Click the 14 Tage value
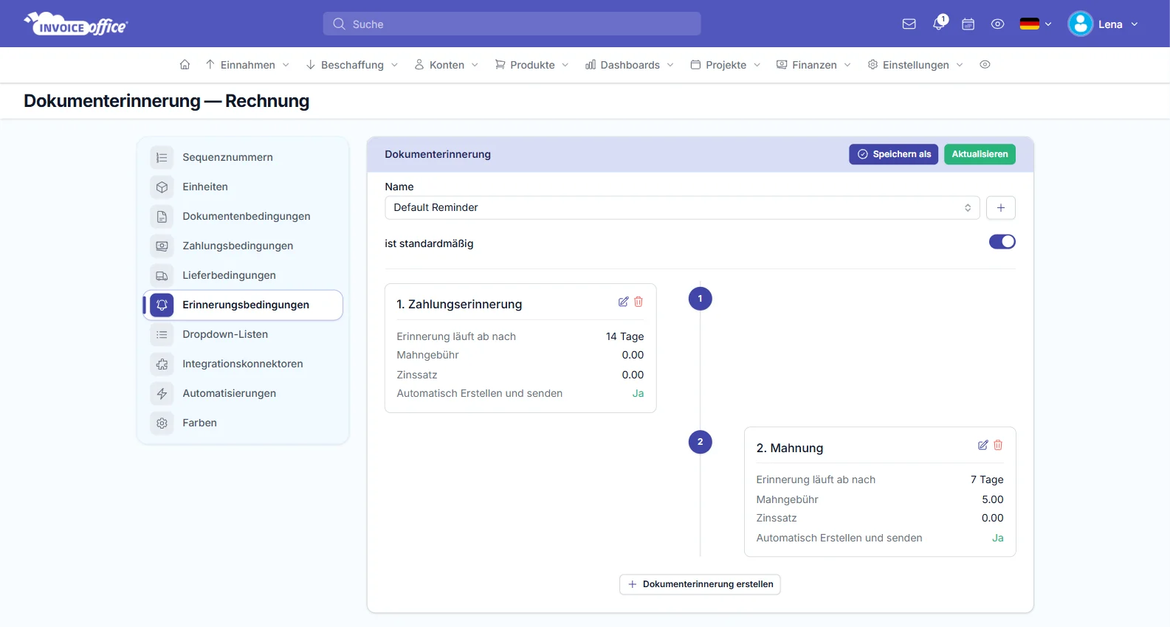Viewport: 1170px width, 627px height. [x=624, y=336]
